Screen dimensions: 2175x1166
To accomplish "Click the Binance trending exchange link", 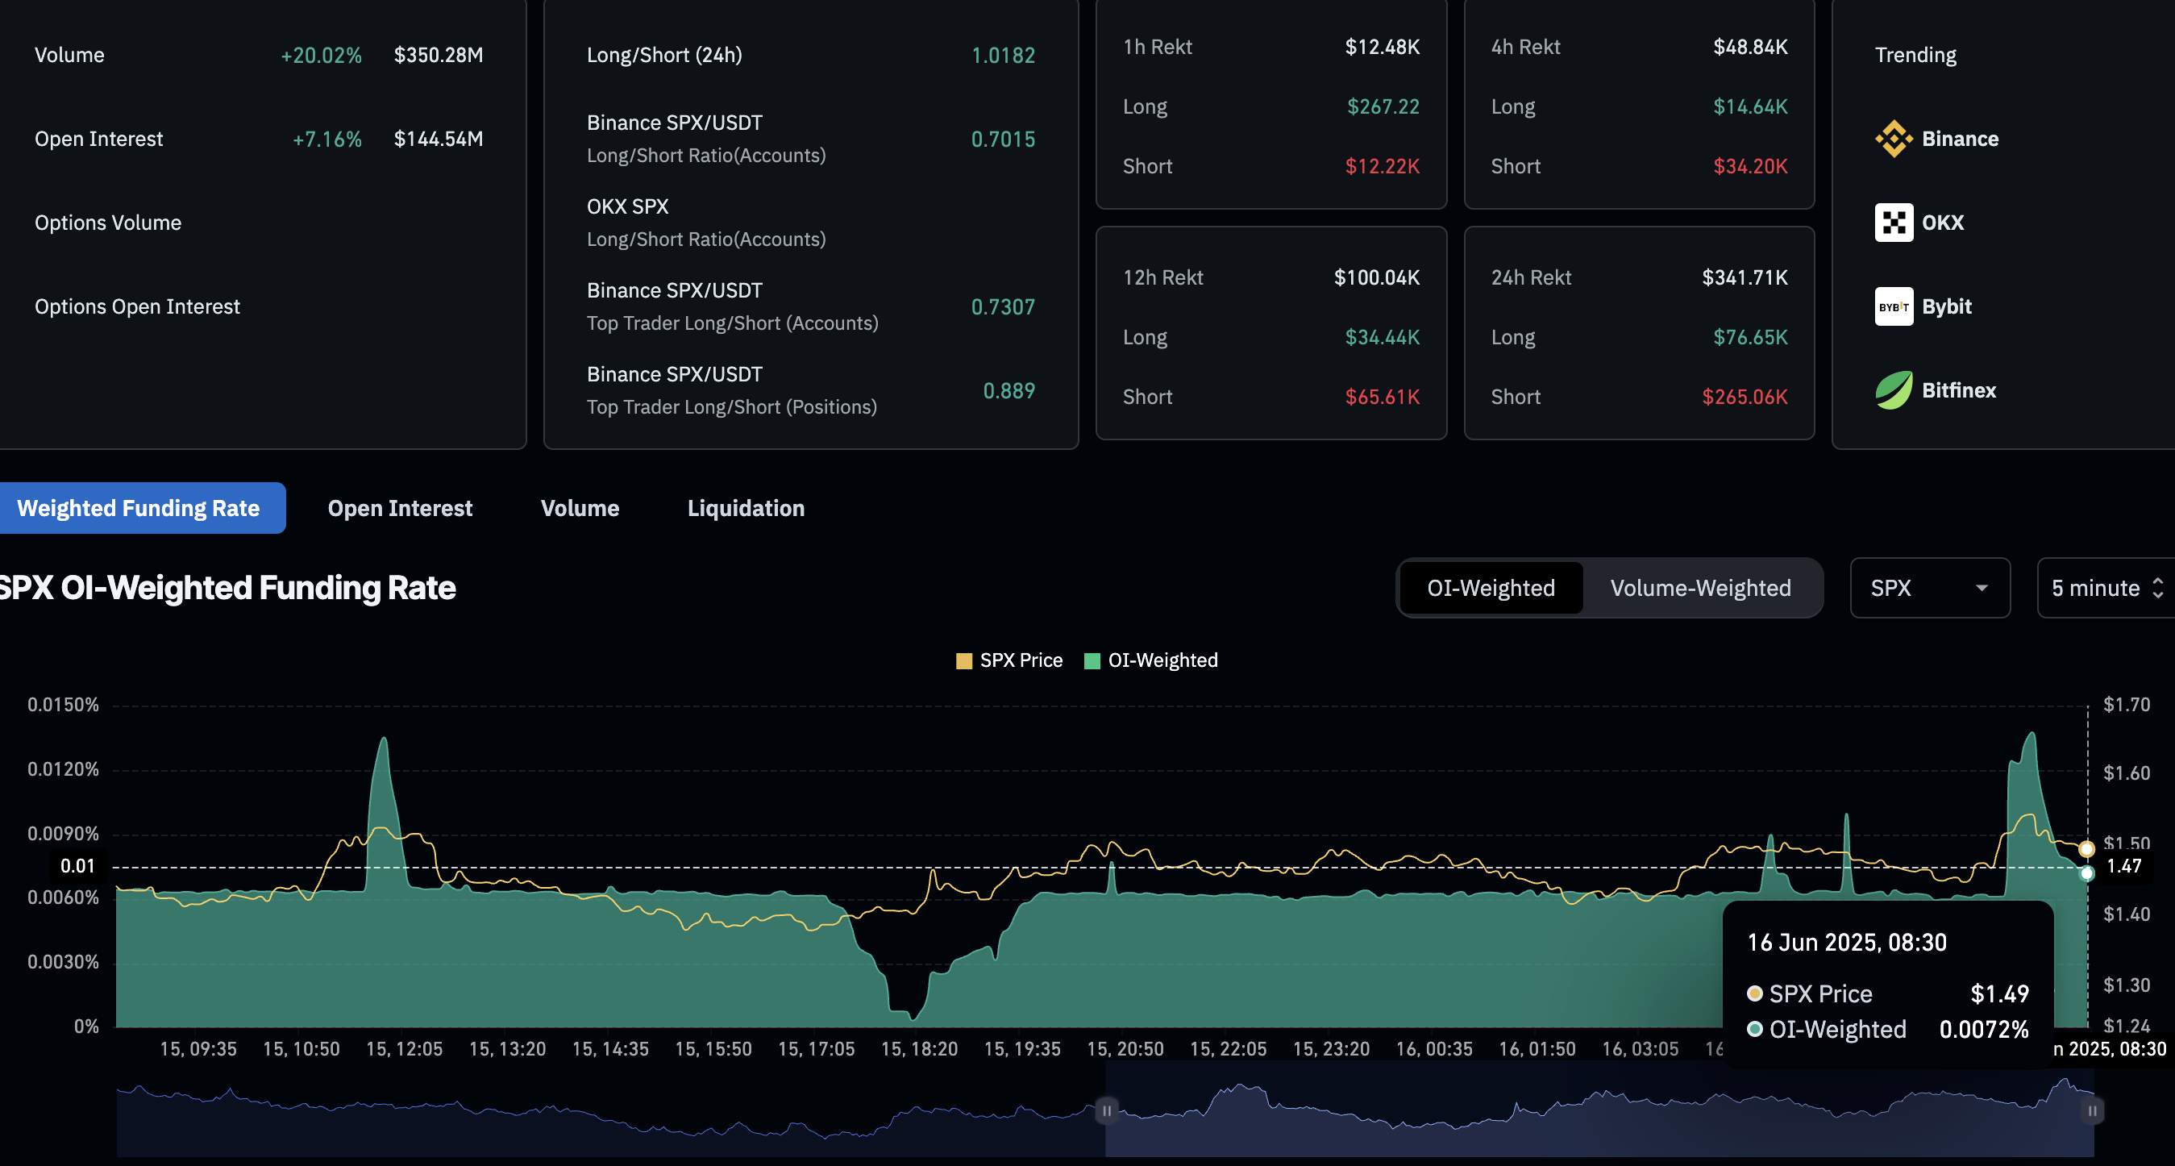I will (x=1959, y=139).
